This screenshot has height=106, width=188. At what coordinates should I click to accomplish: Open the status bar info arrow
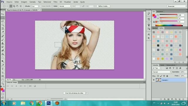coord(40,79)
